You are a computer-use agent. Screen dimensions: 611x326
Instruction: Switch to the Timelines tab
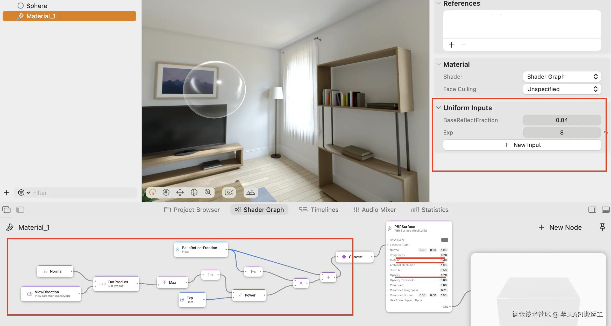(x=319, y=210)
